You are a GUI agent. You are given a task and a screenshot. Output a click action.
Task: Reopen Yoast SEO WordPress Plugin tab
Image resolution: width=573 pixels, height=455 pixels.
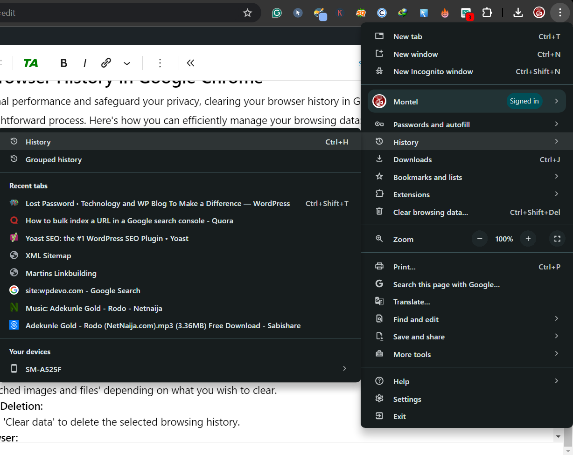pos(180,238)
